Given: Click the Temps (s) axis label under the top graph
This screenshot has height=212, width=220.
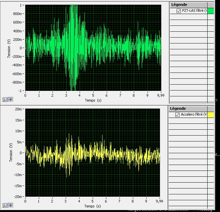Looking at the screenshot, I should tap(93, 100).
